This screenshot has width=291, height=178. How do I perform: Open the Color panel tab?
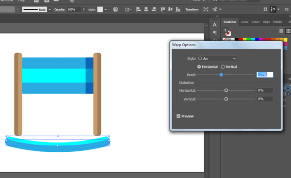click(244, 22)
